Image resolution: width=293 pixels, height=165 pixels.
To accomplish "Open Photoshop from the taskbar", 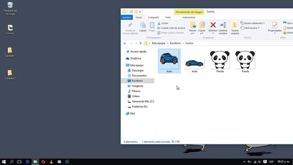I will [x=67, y=162].
